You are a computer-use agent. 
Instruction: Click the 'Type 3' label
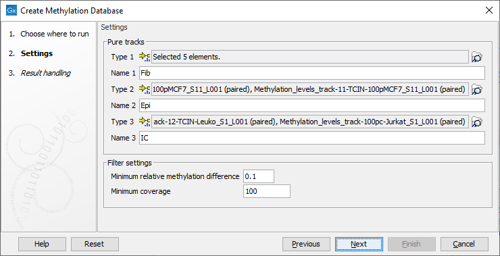tap(122, 122)
